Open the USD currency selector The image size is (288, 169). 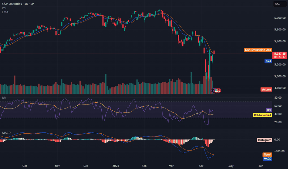279,4
